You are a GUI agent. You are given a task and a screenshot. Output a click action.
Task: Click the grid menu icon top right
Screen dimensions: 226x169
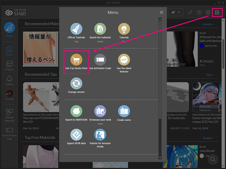[217, 13]
